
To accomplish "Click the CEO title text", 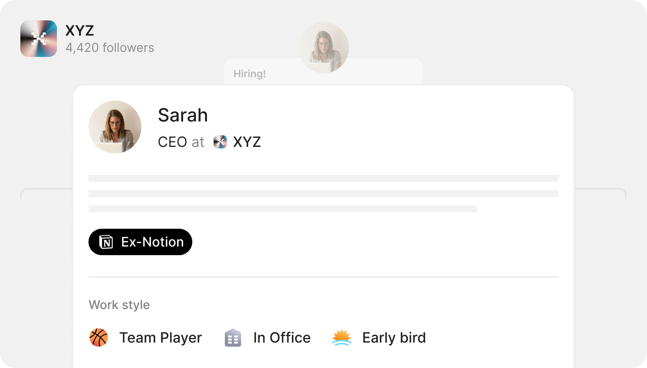I will (x=172, y=142).
